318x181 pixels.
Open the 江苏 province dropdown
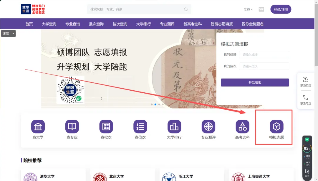(248, 9)
